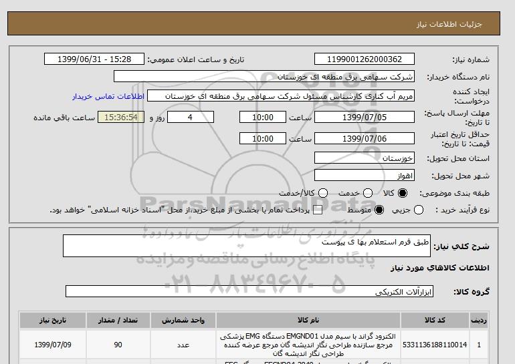Click the price validity date 1399/07/06
The width and height of the screenshot is (515, 364).
[x=365, y=138]
